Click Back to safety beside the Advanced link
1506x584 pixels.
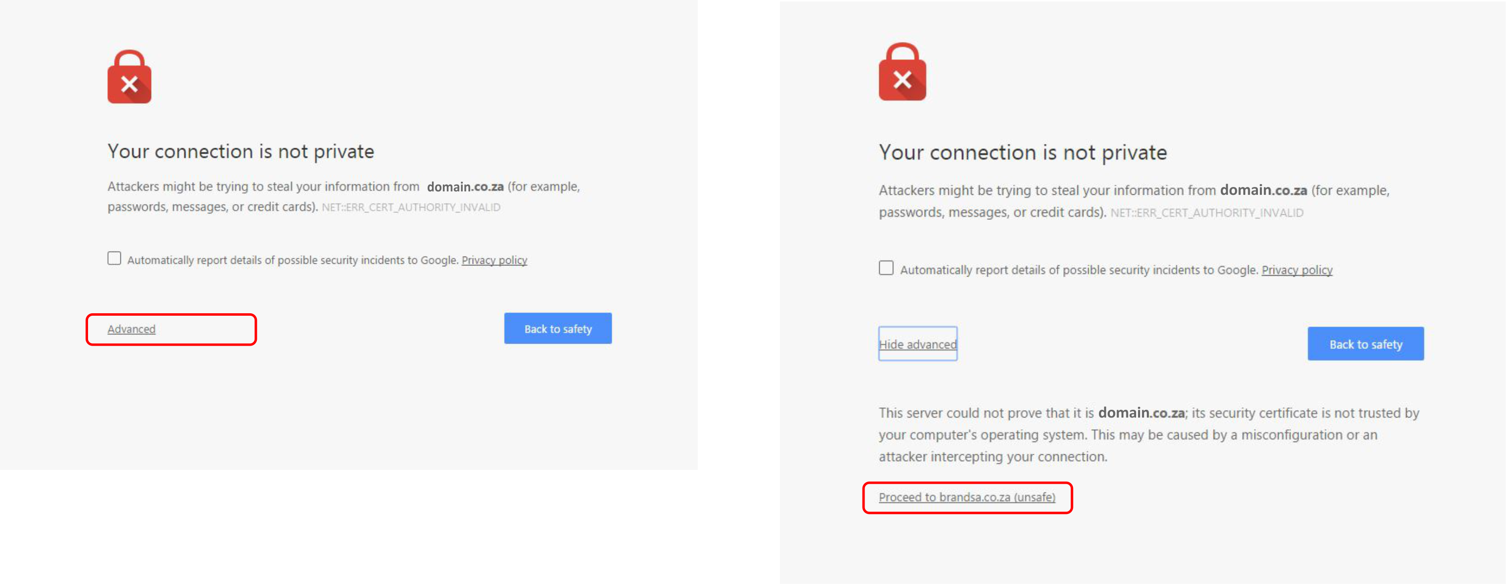[558, 328]
